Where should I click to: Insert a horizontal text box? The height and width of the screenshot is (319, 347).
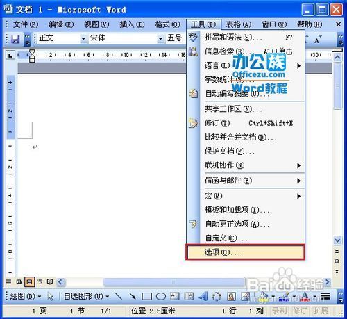(x=175, y=296)
